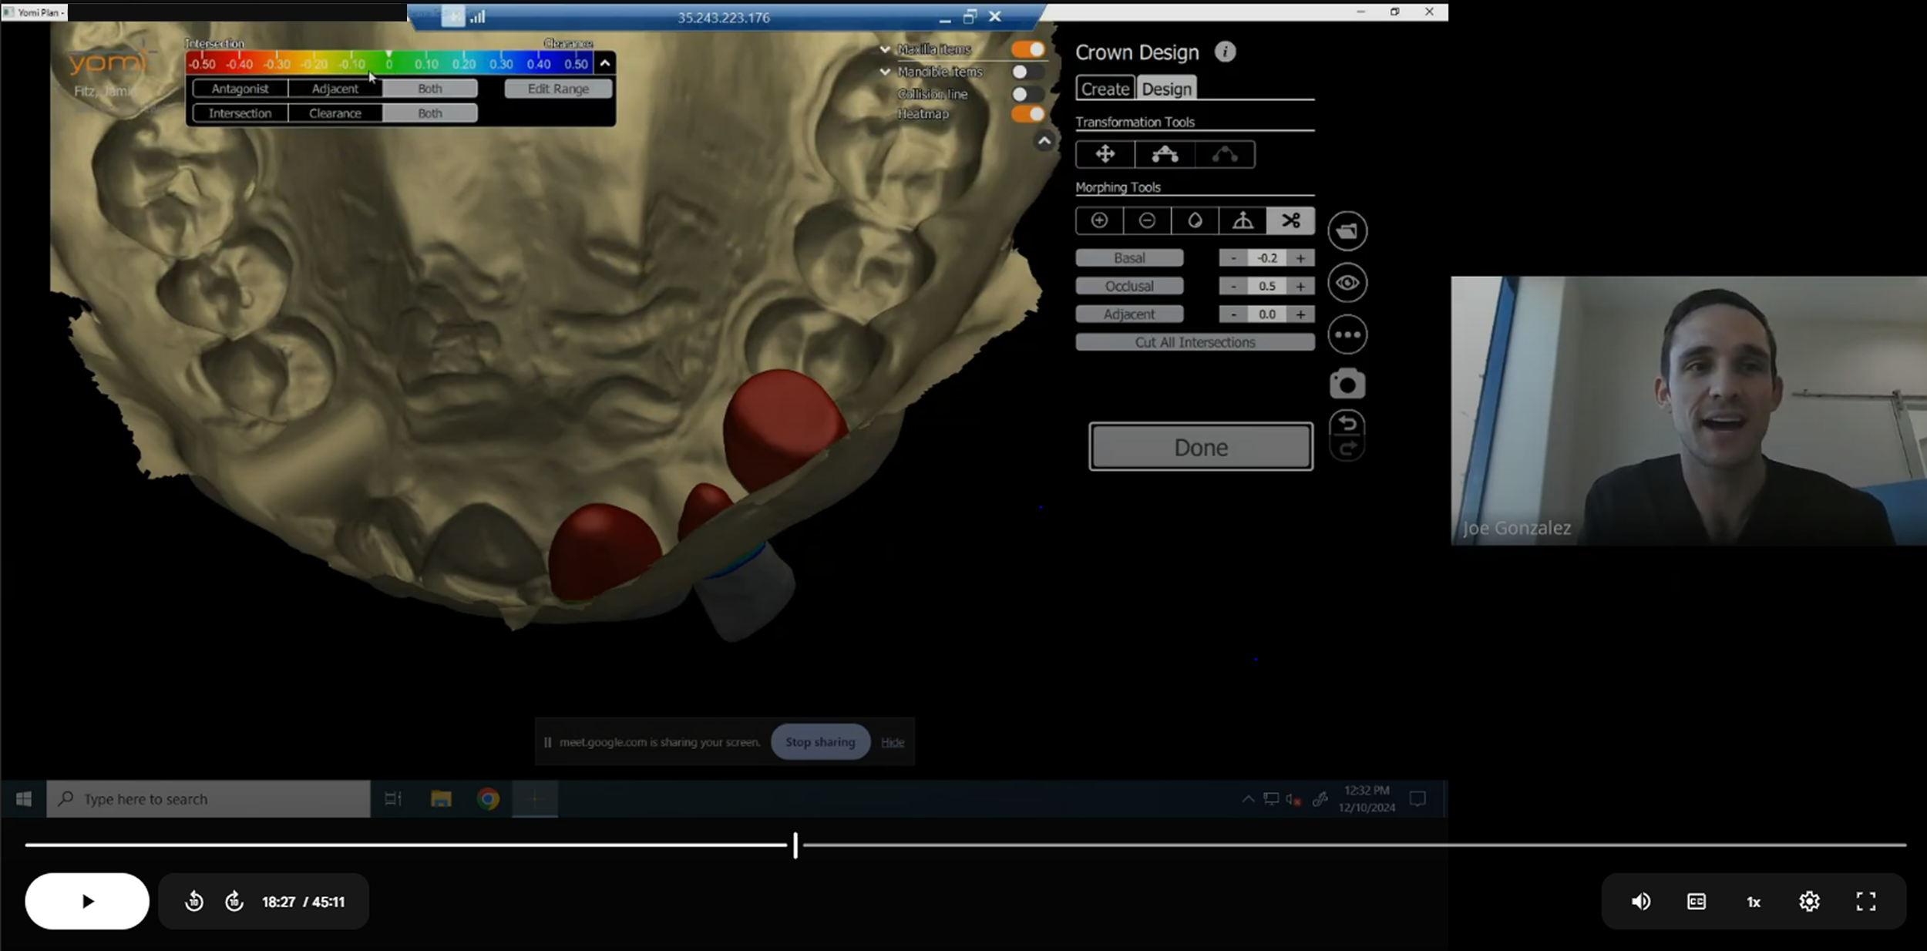Select the Antagonist heatmap option
This screenshot has height=951, width=1927.
pyautogui.click(x=240, y=89)
